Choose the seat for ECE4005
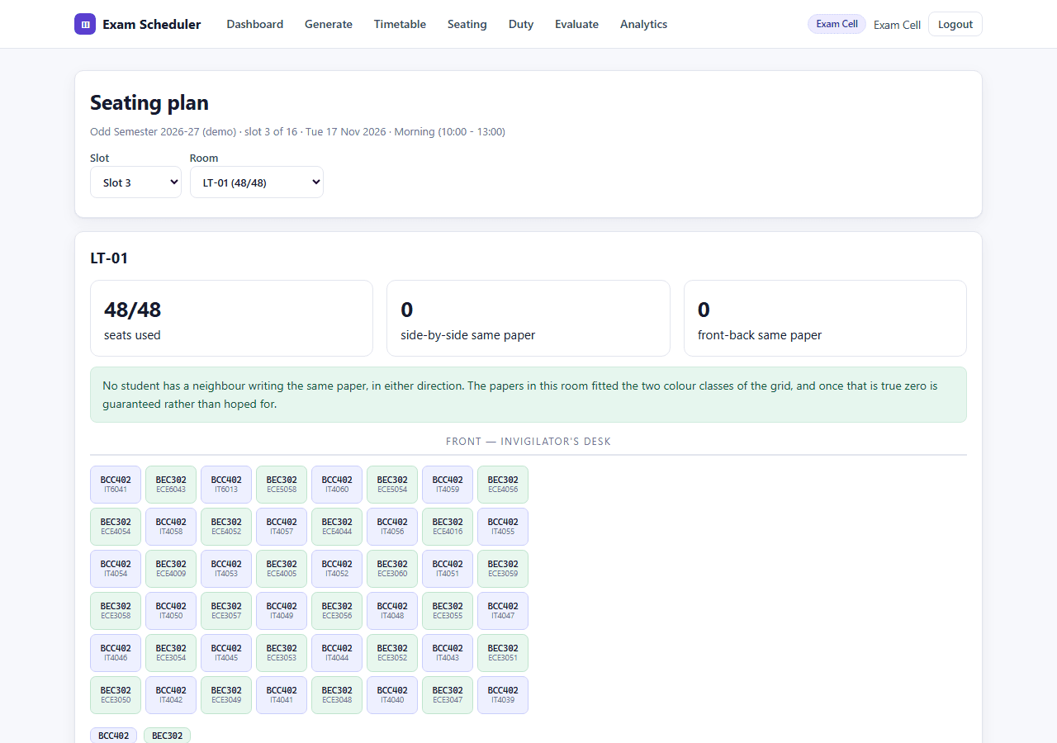Image resolution: width=1057 pixels, height=743 pixels. (282, 569)
